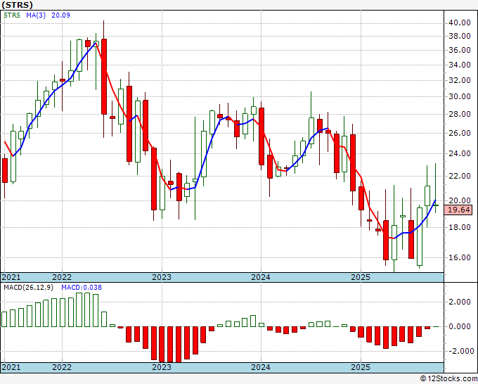The width and height of the screenshot is (478, 384).
Task: Click the 12Stocks.com copyright link
Action: tap(448, 379)
